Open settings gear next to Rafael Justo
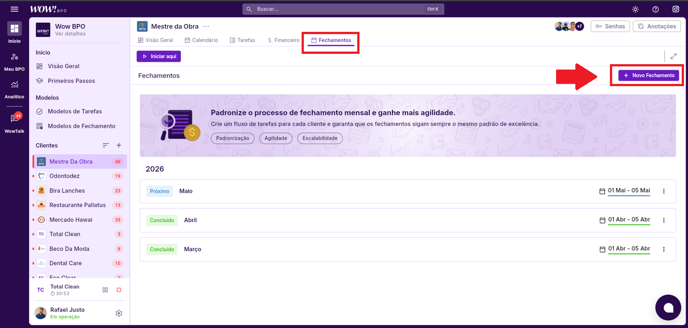 pos(119,313)
